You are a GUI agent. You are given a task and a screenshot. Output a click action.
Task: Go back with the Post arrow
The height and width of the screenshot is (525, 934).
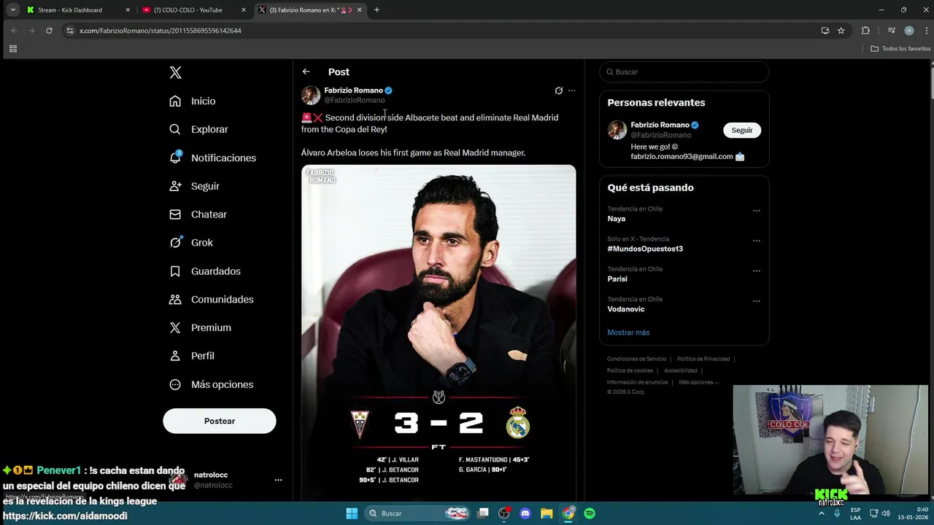[x=306, y=71]
